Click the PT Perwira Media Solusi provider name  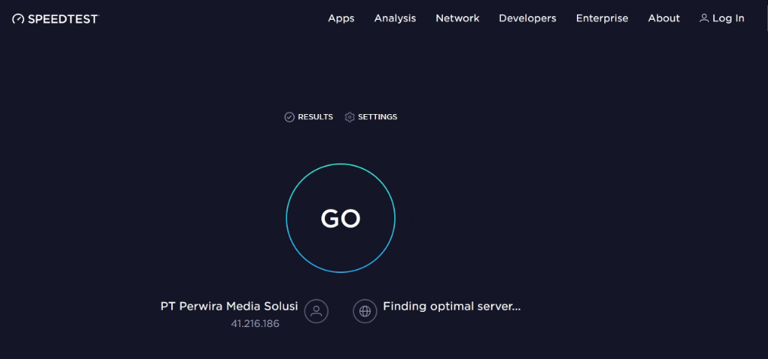[229, 306]
